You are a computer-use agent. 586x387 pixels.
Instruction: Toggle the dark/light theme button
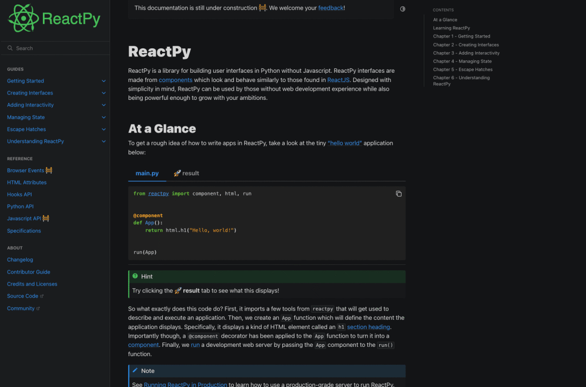tap(403, 9)
